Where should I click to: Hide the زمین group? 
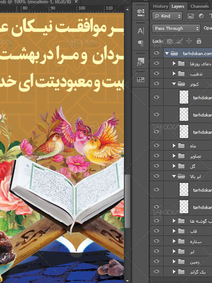click(156, 261)
